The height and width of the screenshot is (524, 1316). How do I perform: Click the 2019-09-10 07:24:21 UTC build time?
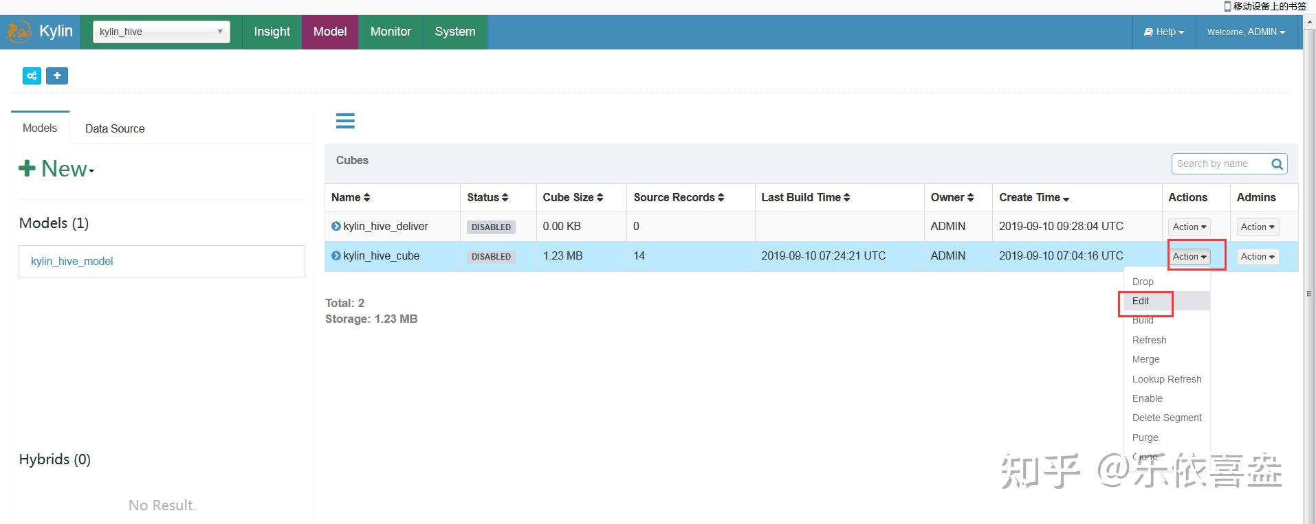click(x=823, y=255)
